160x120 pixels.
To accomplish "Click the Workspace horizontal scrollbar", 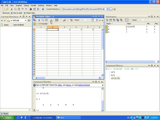I will click(132, 61).
